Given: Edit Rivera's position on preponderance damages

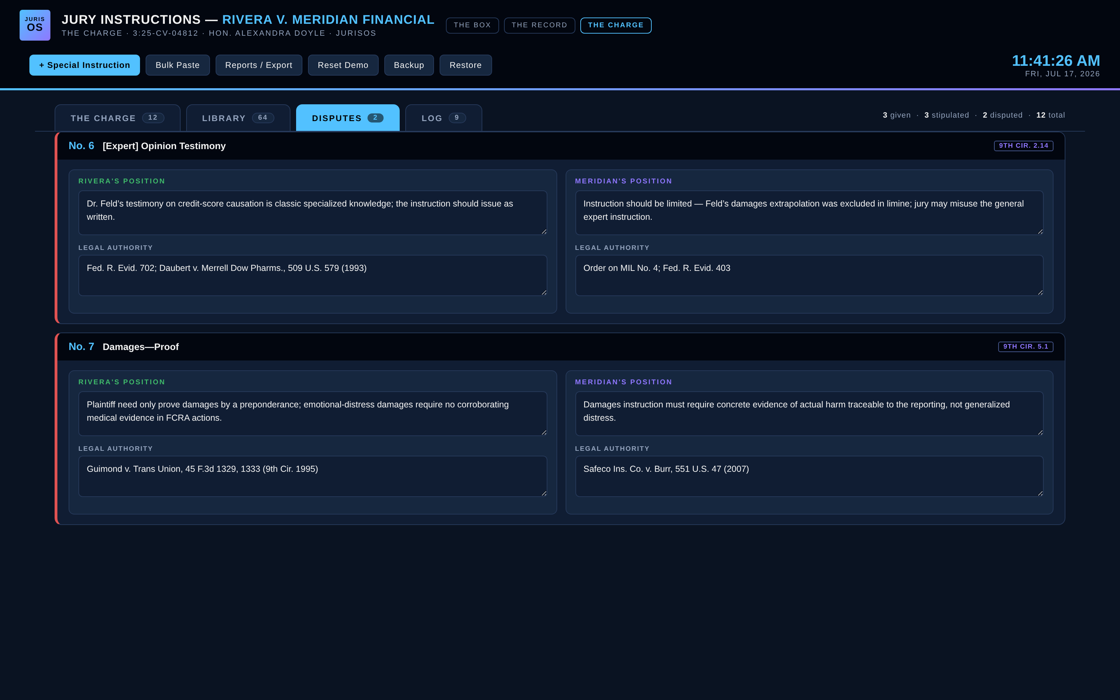Looking at the screenshot, I should click(x=313, y=414).
